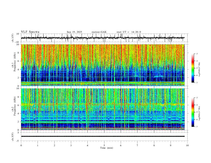Click time axis tick label "7"

click(x=137, y=145)
